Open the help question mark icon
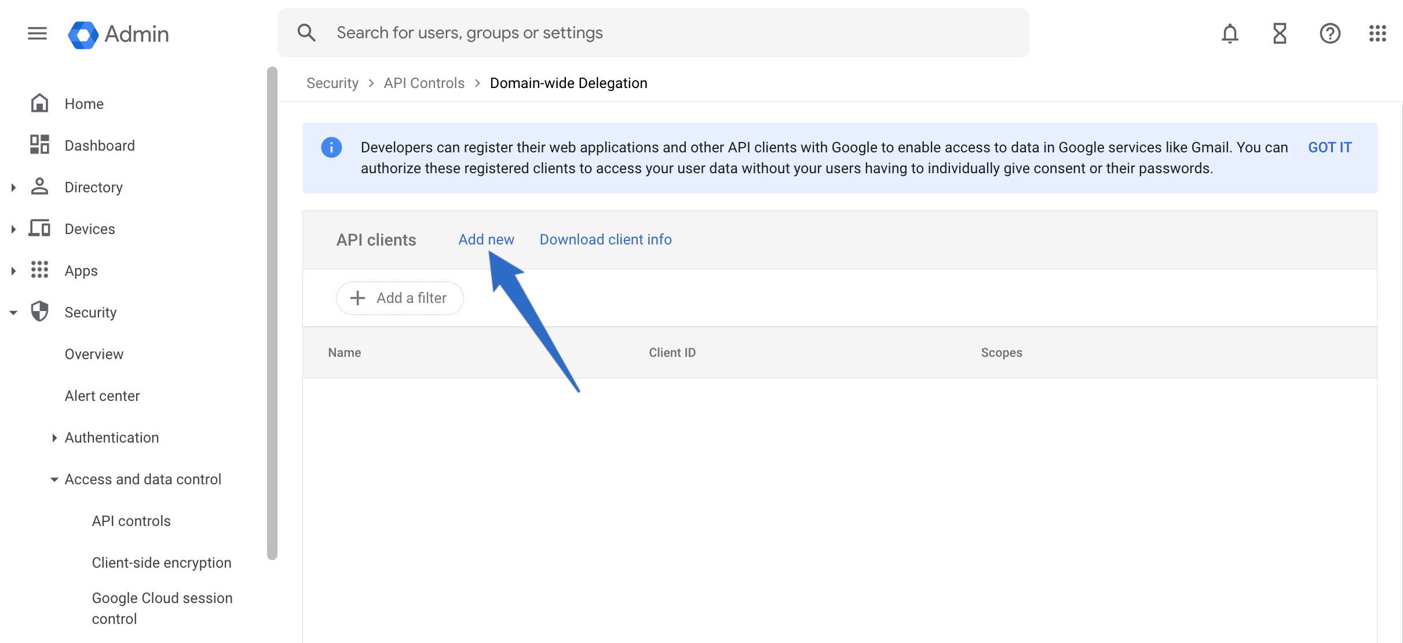The height and width of the screenshot is (643, 1403). point(1330,34)
